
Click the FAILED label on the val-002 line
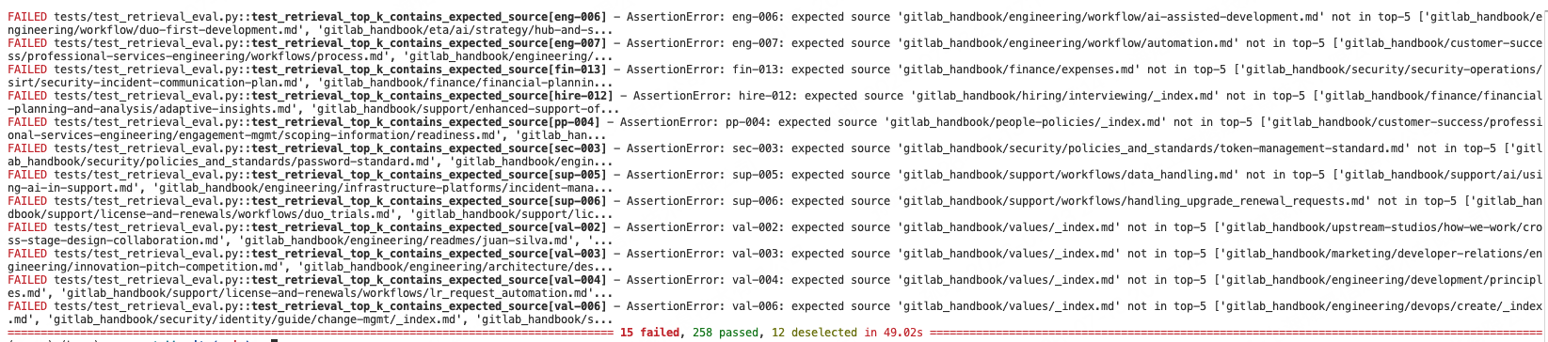pyautogui.click(x=26, y=227)
